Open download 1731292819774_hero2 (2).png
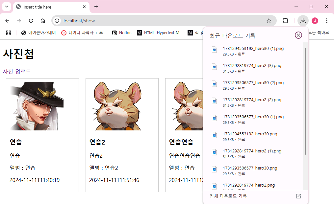Screen dimensions: 334x204 pyautogui.click(x=253, y=102)
